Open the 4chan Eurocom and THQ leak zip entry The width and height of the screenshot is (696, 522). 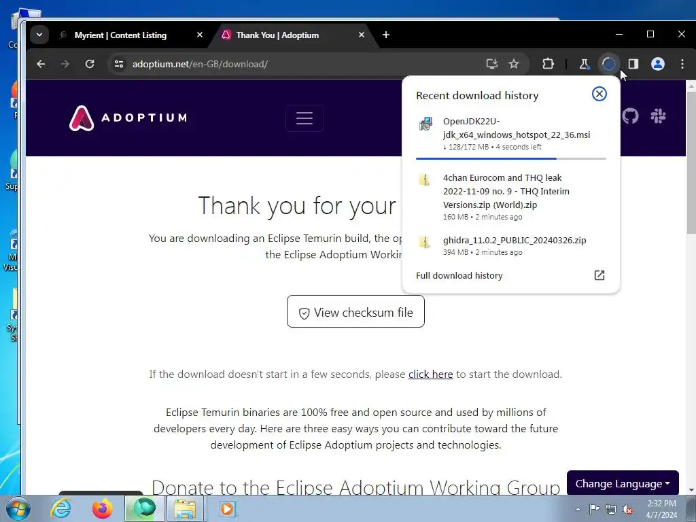click(x=510, y=196)
